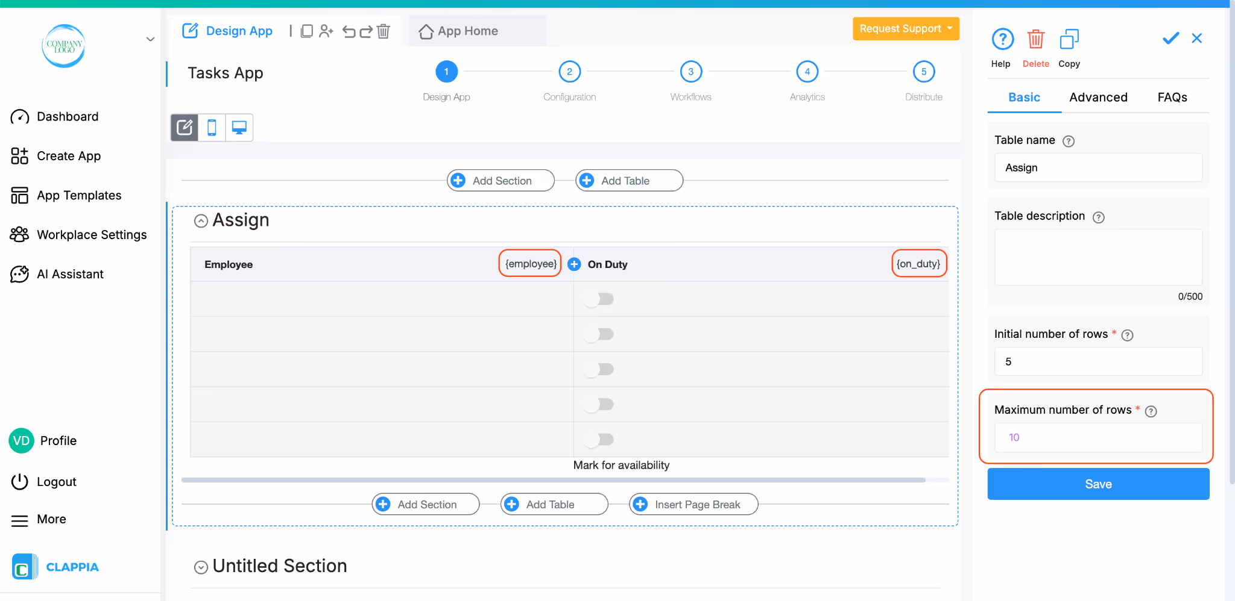1235x601 pixels.
Task: Click the Delete trash icon in the top toolbar
Action: pos(384,31)
